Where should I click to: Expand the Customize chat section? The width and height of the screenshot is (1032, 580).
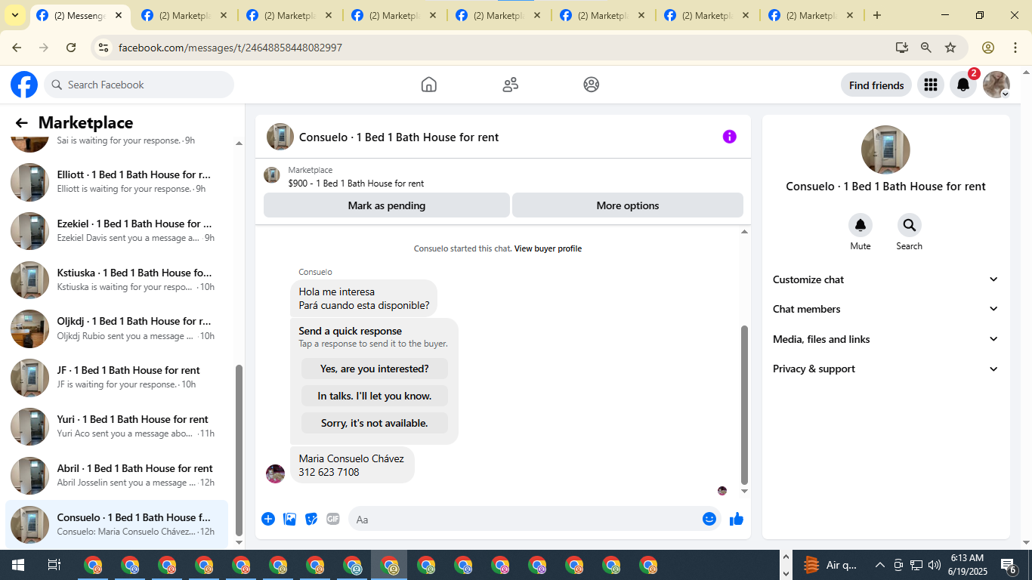coord(885,279)
